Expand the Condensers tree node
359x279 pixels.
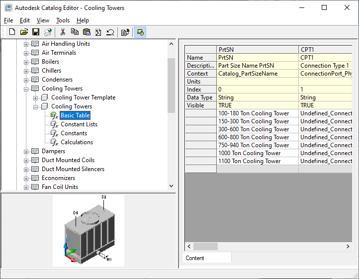[26, 80]
